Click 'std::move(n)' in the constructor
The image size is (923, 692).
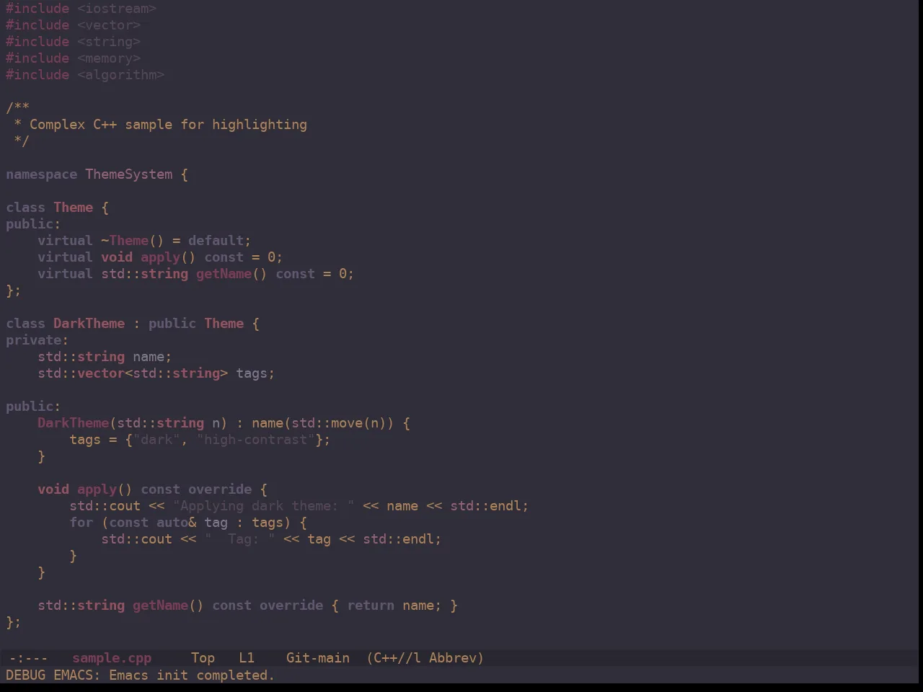339,423
